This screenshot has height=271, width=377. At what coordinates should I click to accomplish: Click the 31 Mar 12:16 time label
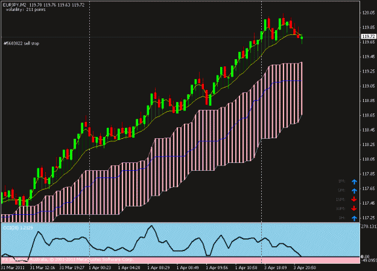click(43, 267)
